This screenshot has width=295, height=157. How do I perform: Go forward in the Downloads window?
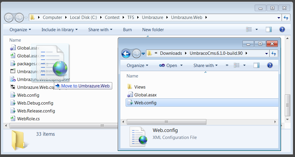click(136, 54)
